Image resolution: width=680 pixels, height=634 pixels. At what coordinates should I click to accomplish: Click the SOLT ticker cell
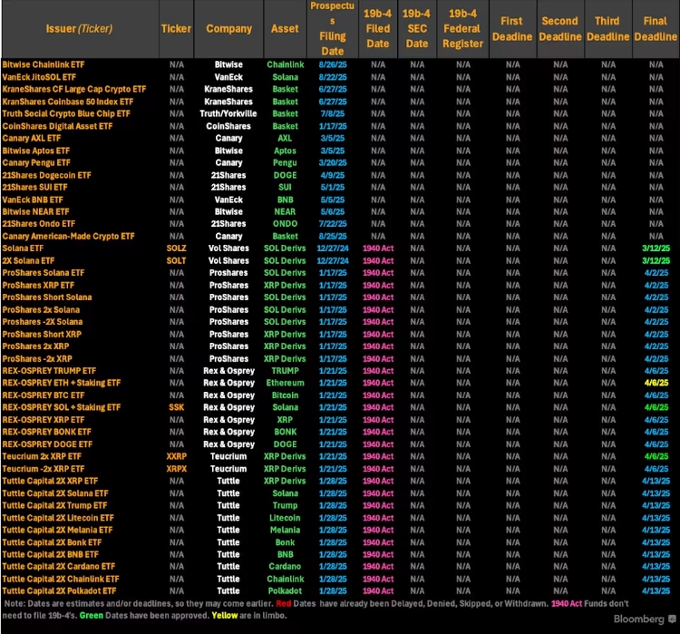click(176, 260)
